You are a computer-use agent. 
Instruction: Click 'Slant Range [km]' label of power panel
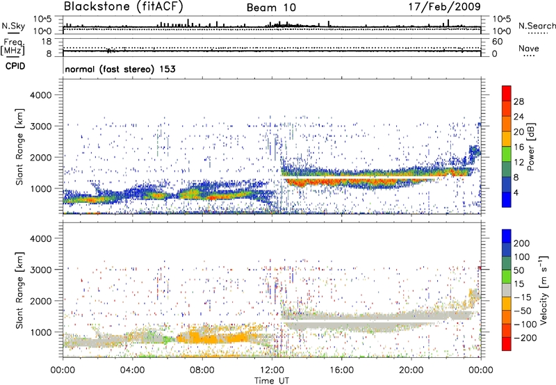pos(19,147)
